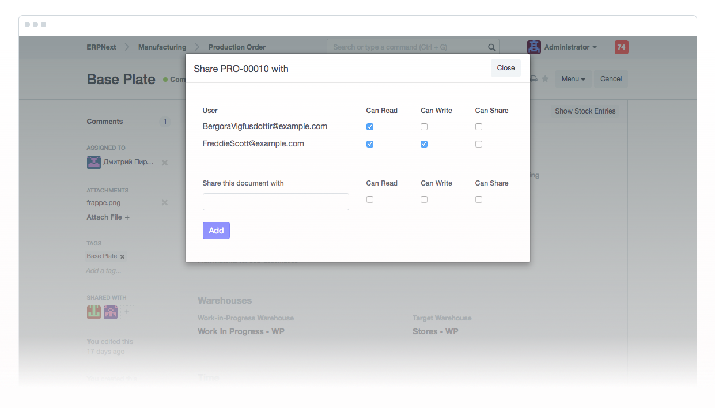Click the search magnifier icon
The height and width of the screenshot is (408, 715).
tap(491, 47)
